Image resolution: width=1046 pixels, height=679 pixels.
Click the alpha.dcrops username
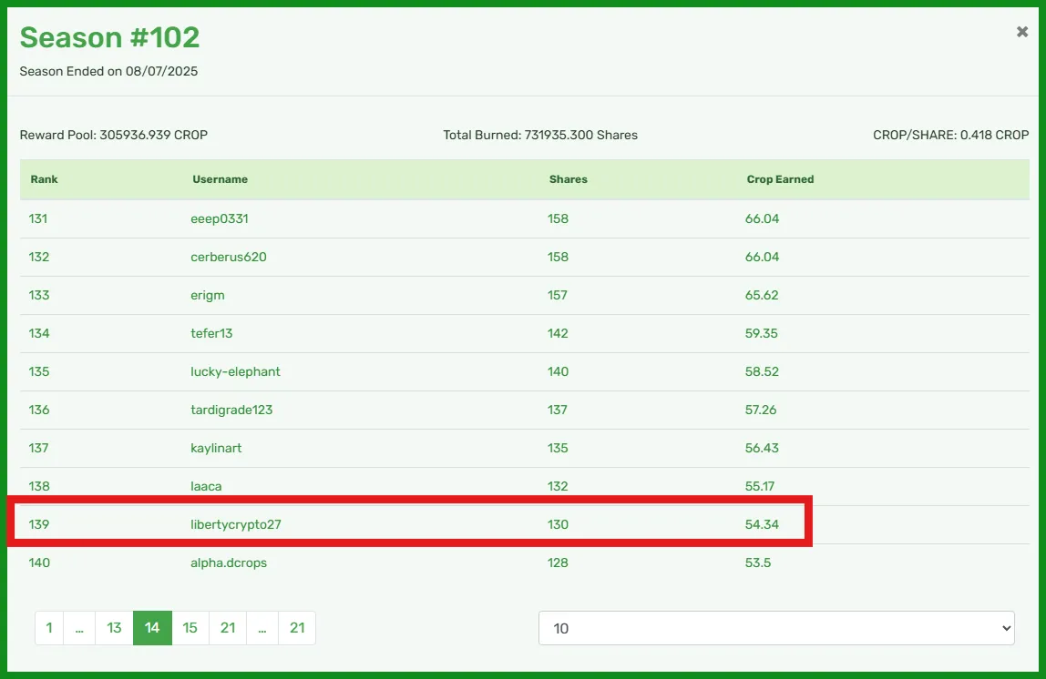[229, 562]
